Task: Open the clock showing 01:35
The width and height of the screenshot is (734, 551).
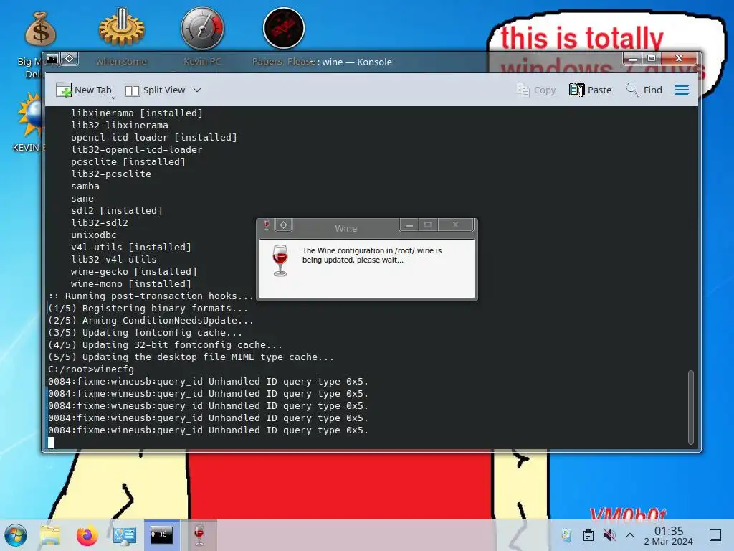Action: point(669,535)
